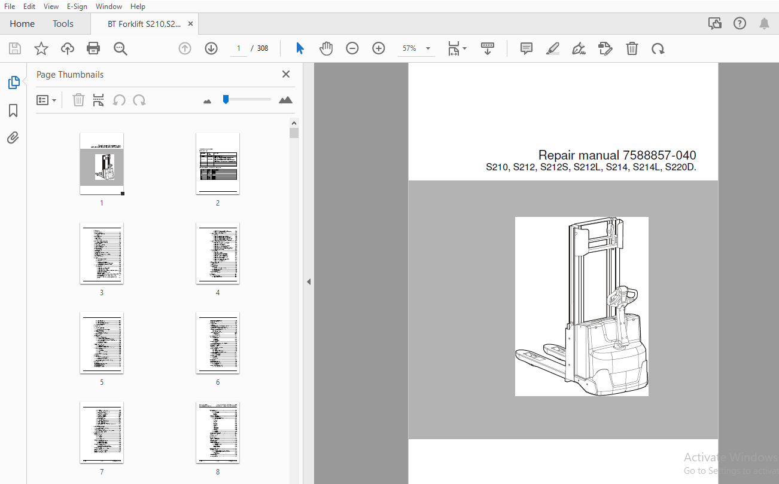Open thumbnails options menu dropdown

click(46, 100)
